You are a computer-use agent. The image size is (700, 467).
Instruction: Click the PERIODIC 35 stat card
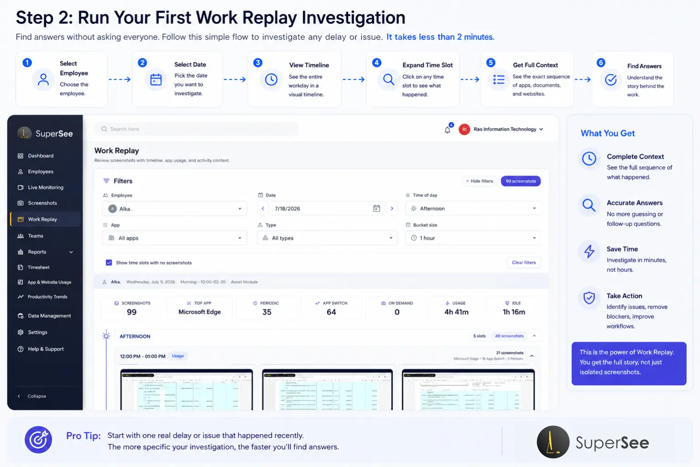(x=267, y=308)
